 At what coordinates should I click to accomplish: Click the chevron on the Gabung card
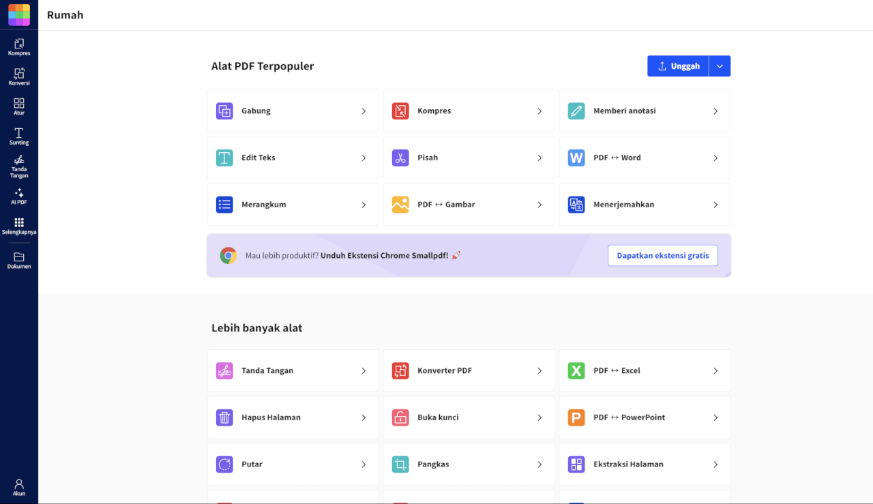coord(364,111)
